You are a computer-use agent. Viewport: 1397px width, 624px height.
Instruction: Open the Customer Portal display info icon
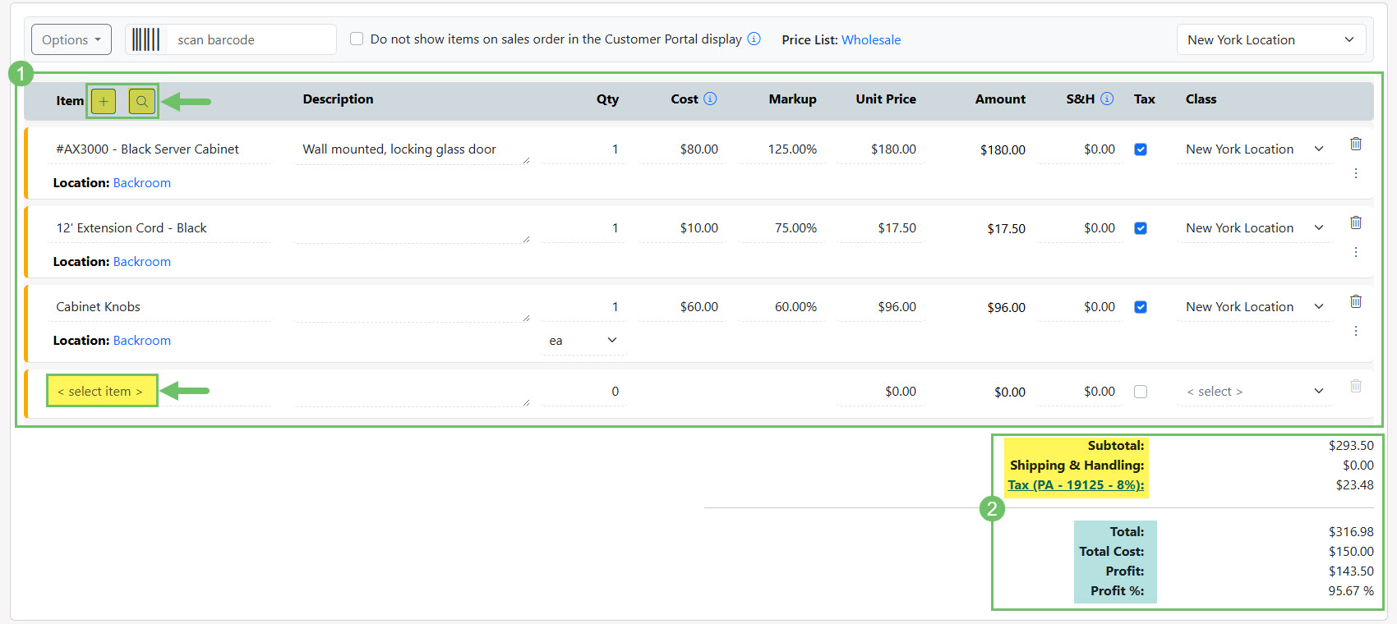[754, 39]
